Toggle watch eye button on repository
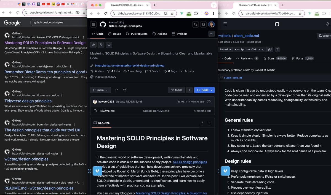The width and height of the screenshot is (331, 195). coord(94,45)
